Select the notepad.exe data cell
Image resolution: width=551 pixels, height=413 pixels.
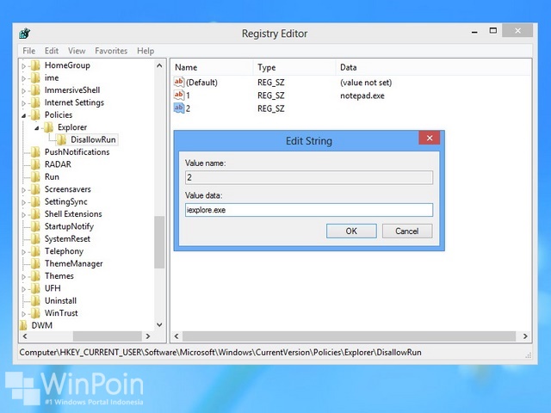click(x=362, y=96)
